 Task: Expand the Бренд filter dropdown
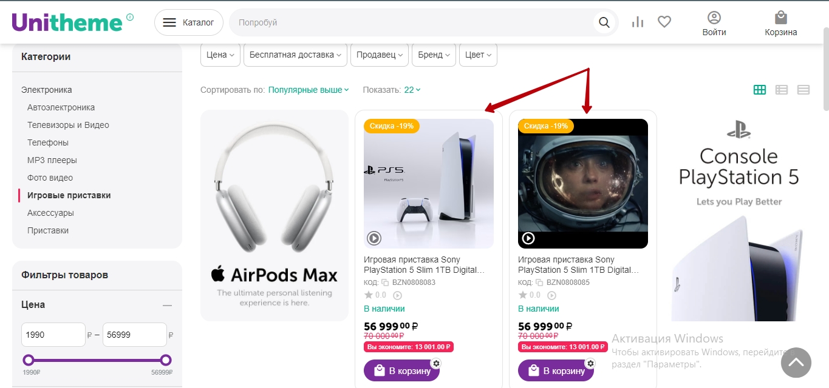coord(434,55)
